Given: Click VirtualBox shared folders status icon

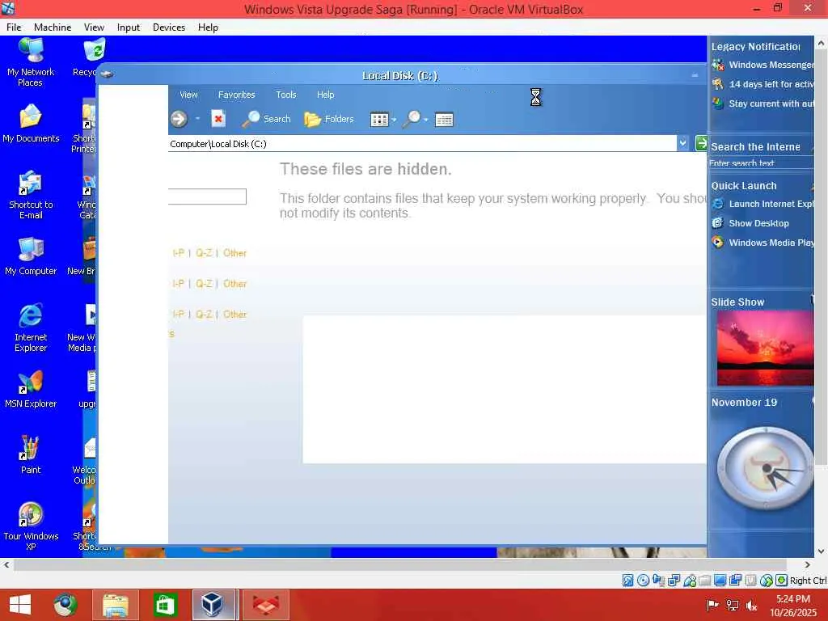Looking at the screenshot, I should [x=704, y=581].
